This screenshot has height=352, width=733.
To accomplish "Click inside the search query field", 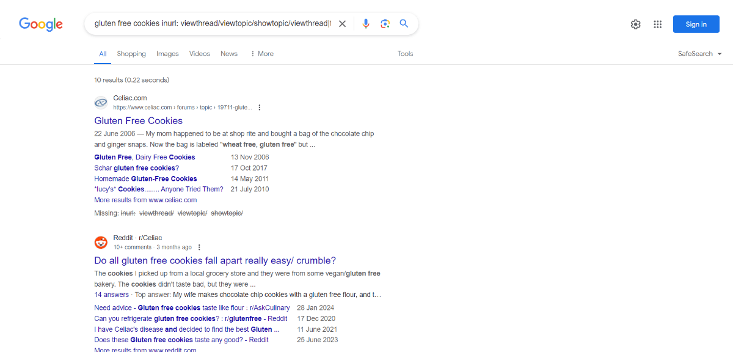I will pyautogui.click(x=212, y=24).
